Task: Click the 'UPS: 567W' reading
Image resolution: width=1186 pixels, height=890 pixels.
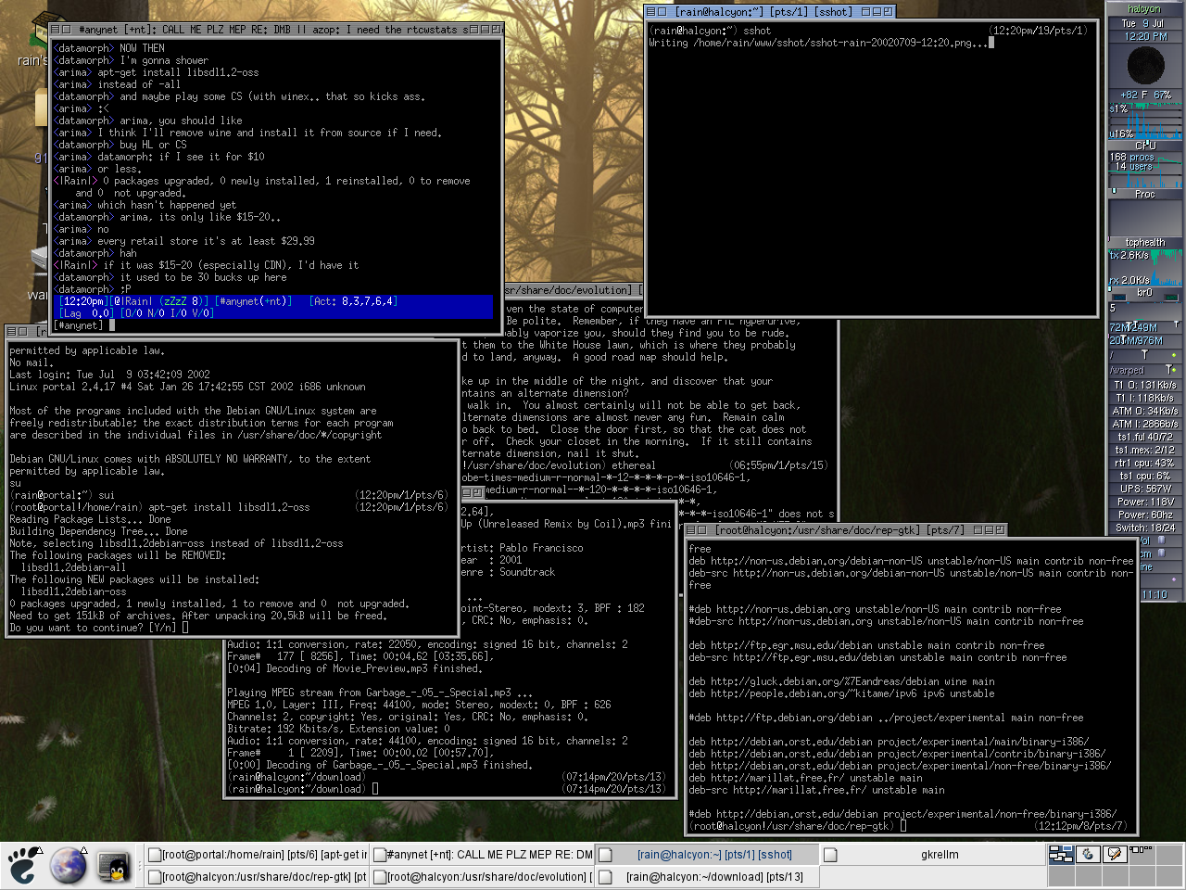Action: (x=1145, y=489)
